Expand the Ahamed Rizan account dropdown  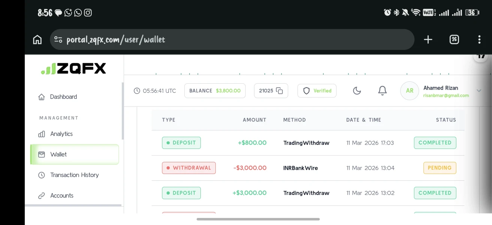coord(479,91)
